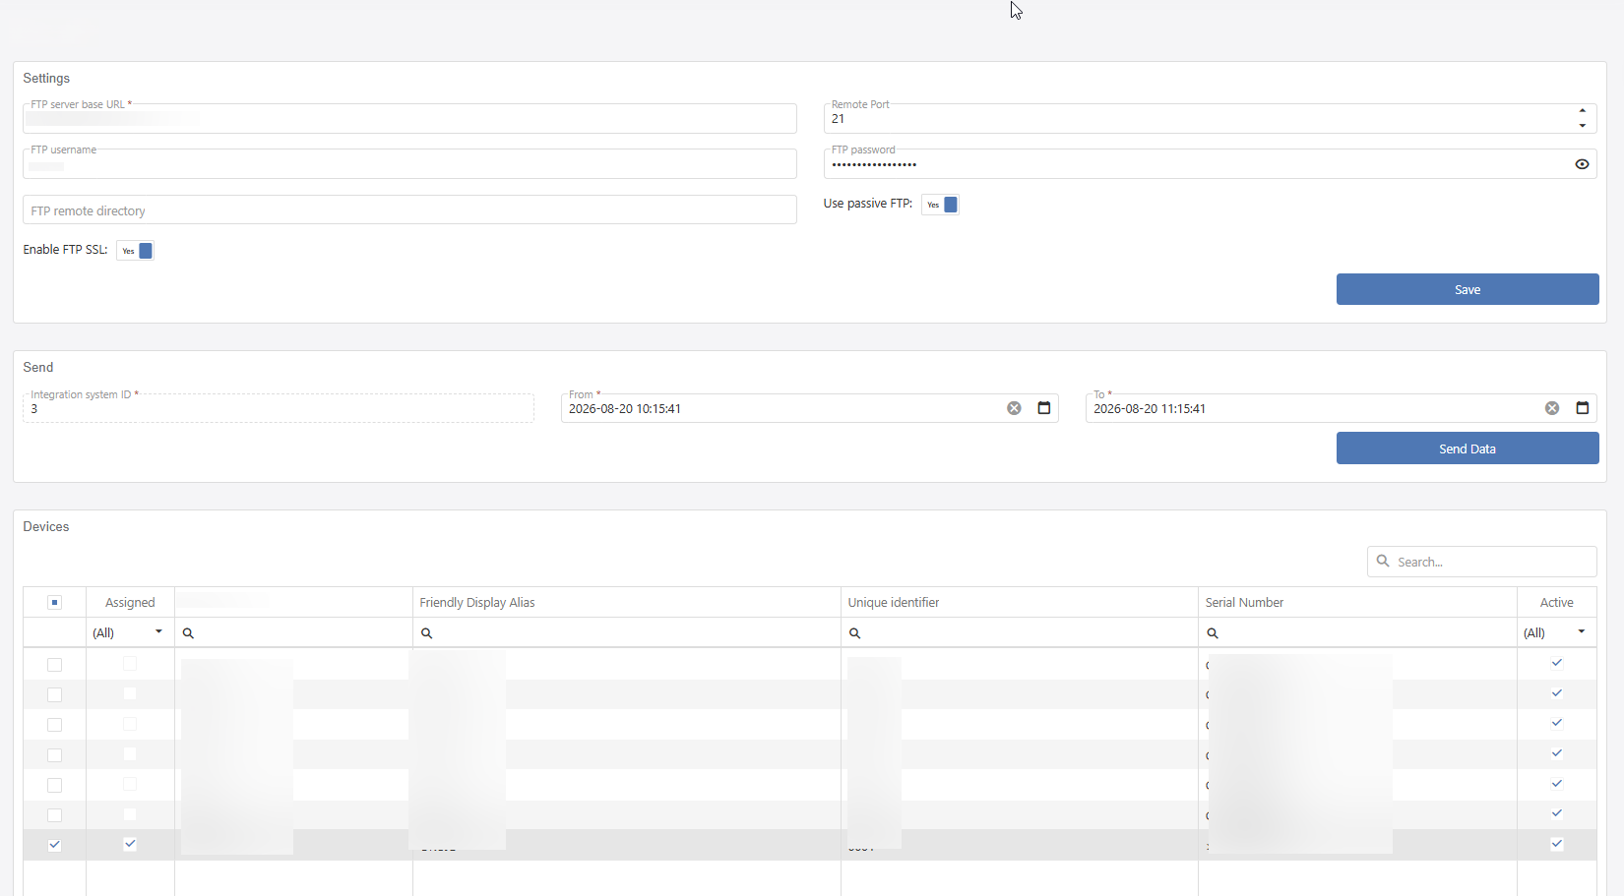This screenshot has width=1624, height=896.
Task: Decrease the Remote Port value
Action: pyautogui.click(x=1582, y=126)
